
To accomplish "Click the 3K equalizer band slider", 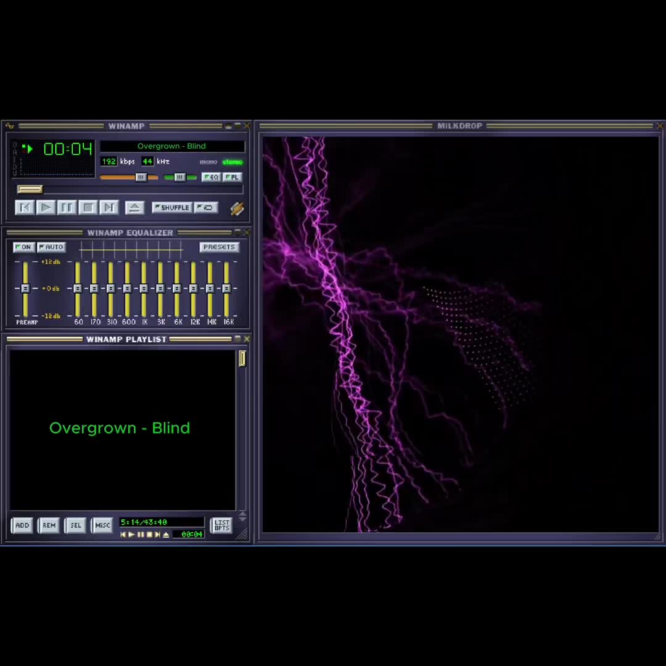I will tap(160, 289).
